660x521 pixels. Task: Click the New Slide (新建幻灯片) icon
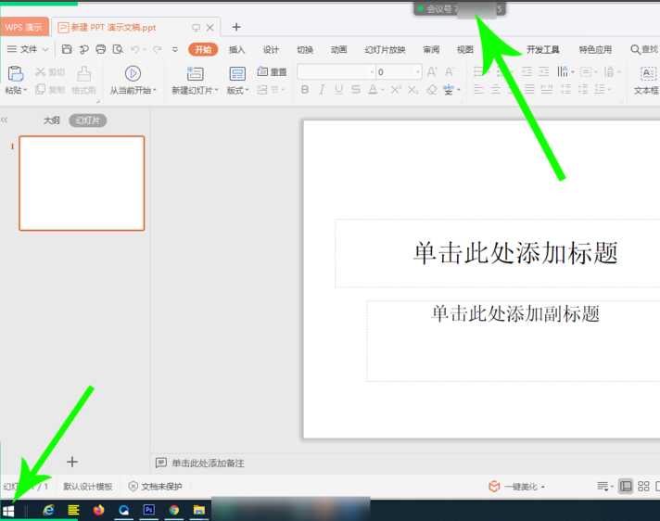(195, 74)
